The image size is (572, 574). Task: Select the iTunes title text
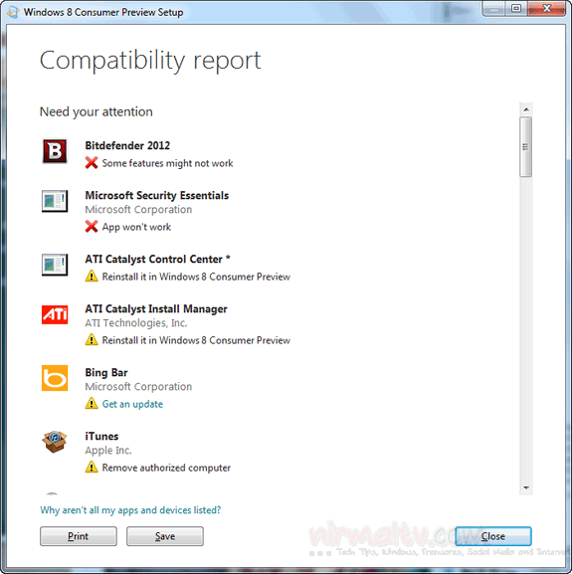tap(101, 436)
